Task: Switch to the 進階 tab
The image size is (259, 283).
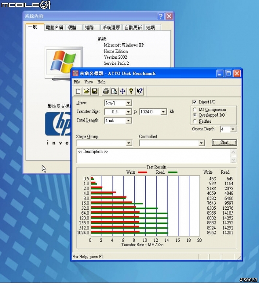Action: point(91,28)
